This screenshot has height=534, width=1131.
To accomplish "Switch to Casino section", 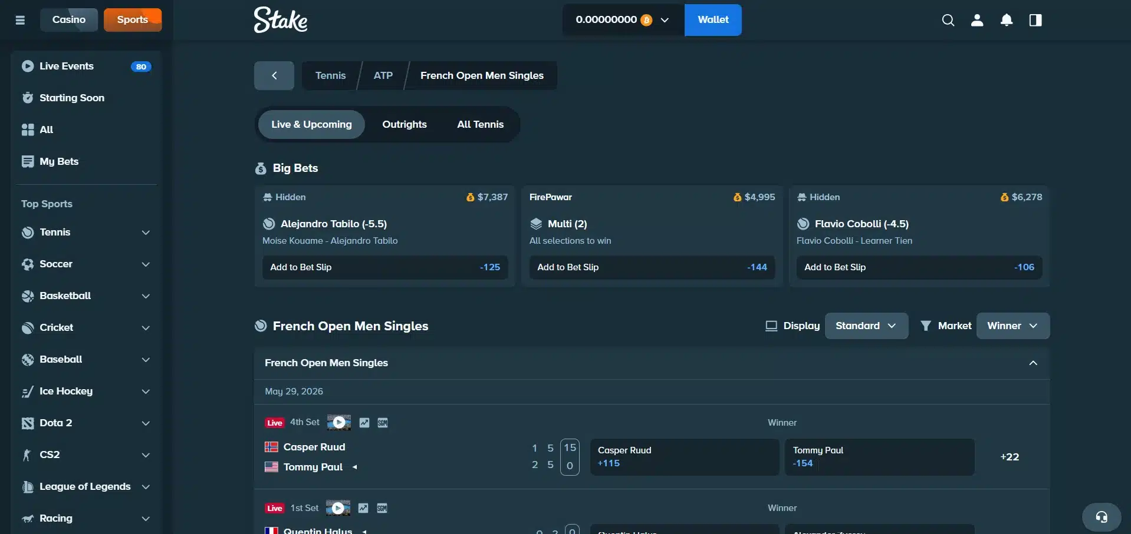I will (69, 20).
